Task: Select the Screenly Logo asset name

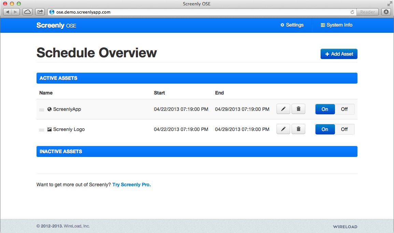Action: (69, 129)
